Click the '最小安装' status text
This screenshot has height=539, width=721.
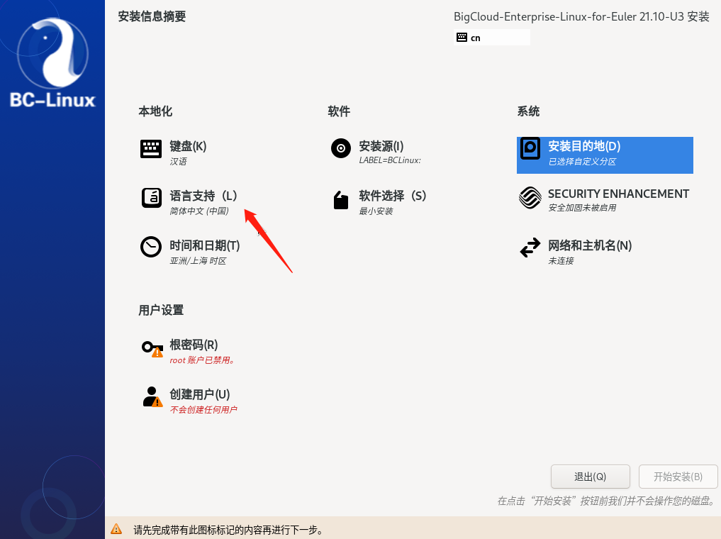click(376, 211)
